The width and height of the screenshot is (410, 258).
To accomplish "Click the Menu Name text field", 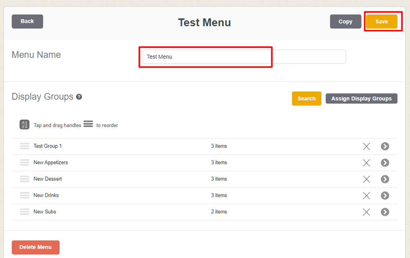I will tap(244, 57).
